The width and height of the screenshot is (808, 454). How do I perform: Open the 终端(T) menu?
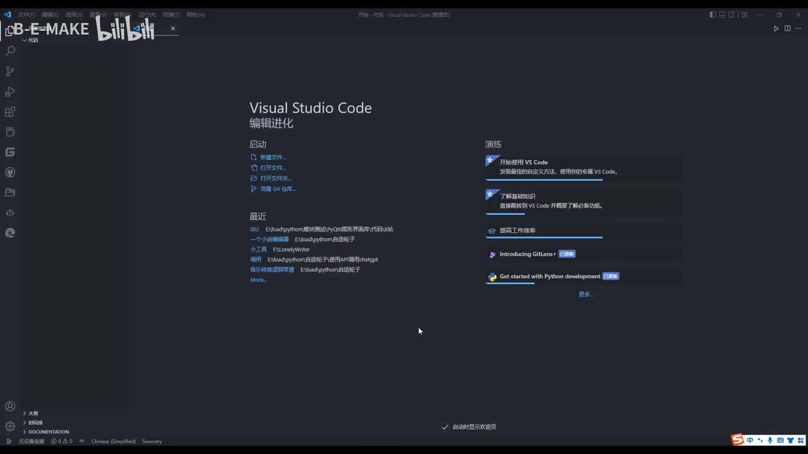click(x=171, y=15)
